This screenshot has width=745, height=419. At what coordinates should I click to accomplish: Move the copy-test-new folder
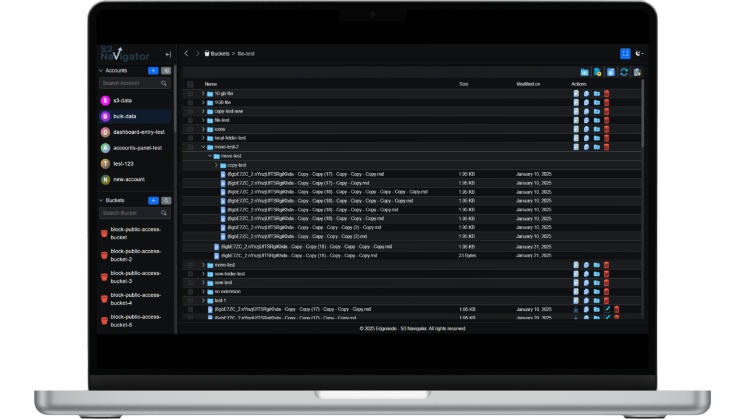tap(597, 111)
